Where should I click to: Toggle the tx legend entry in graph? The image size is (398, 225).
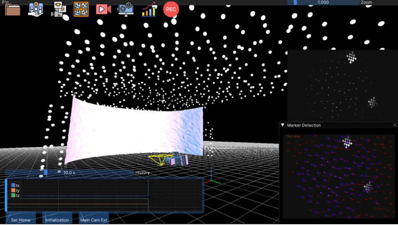[x=15, y=185]
